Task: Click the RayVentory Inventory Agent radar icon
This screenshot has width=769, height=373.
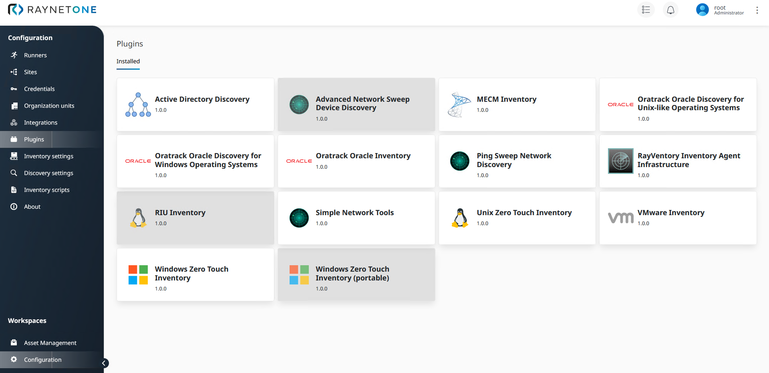Action: (621, 161)
